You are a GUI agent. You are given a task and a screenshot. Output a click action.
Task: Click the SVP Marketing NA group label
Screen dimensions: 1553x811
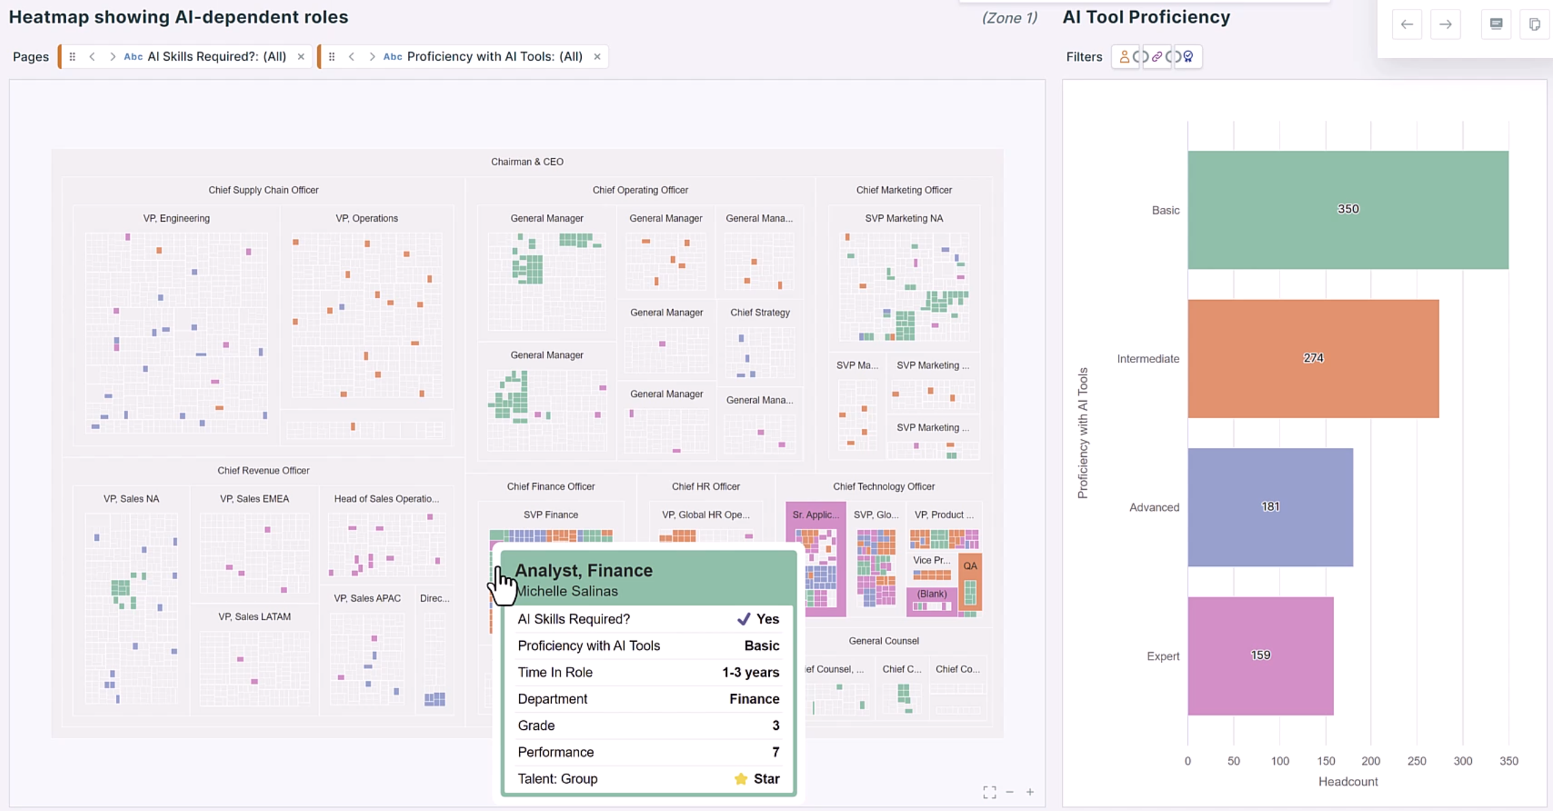pyautogui.click(x=904, y=218)
